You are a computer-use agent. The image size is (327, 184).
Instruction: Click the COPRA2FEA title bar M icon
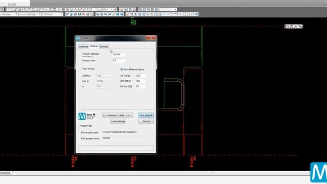(78, 38)
